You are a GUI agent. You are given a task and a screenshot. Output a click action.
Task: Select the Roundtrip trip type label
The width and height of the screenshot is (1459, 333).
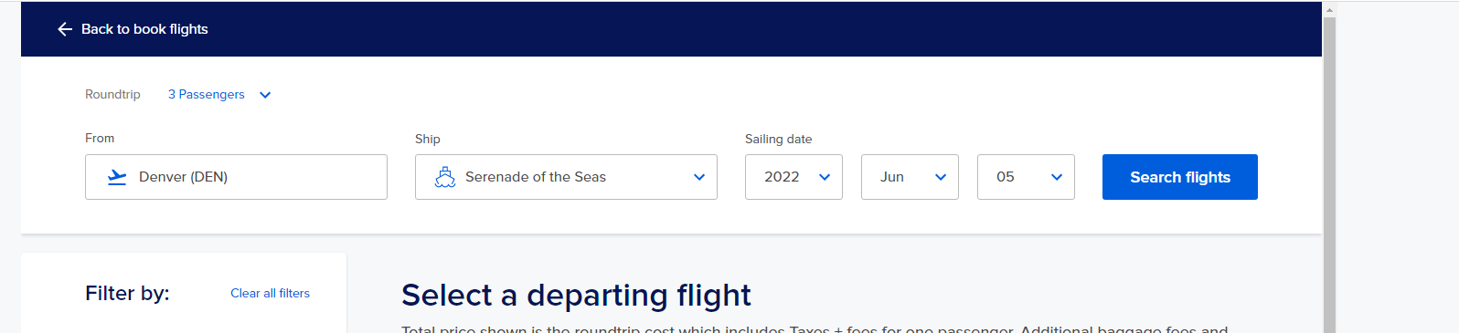pos(112,94)
